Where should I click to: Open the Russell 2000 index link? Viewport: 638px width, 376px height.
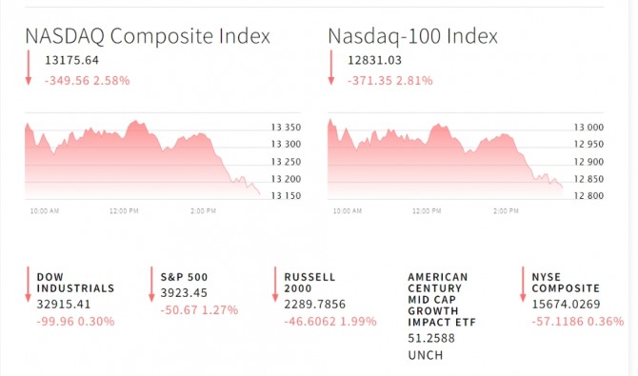coord(309,283)
